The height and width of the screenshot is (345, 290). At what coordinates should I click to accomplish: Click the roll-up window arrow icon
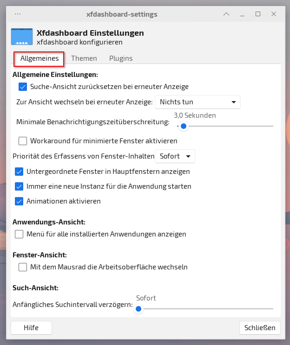point(226,14)
